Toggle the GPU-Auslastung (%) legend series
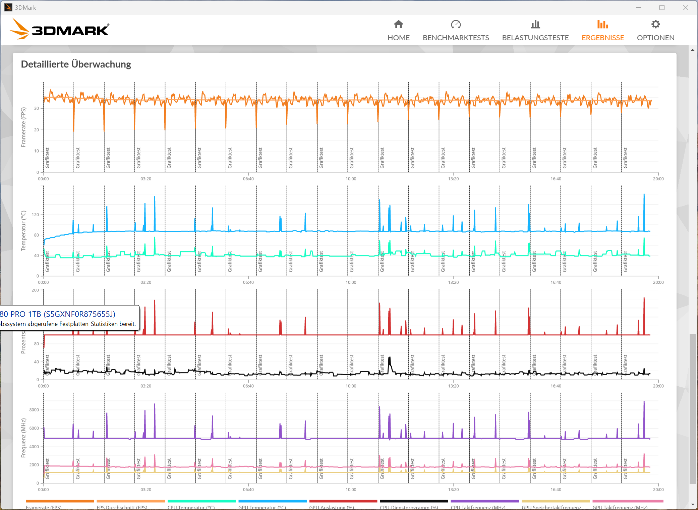 [x=331, y=507]
